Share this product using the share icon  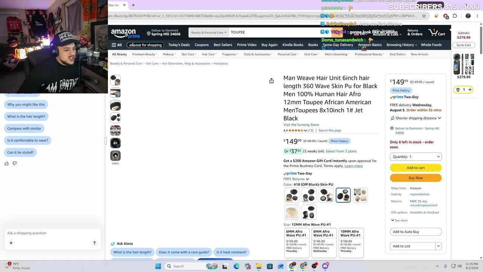[x=271, y=81]
